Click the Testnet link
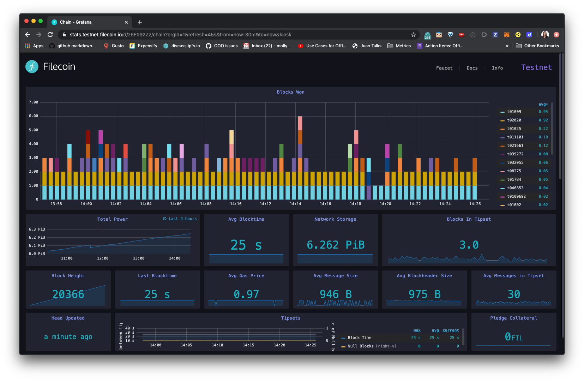Image resolution: width=584 pixels, height=381 pixels. 536,67
